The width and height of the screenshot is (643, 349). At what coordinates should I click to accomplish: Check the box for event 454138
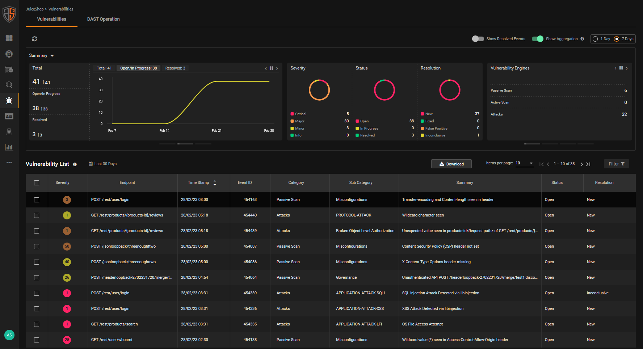[37, 340]
